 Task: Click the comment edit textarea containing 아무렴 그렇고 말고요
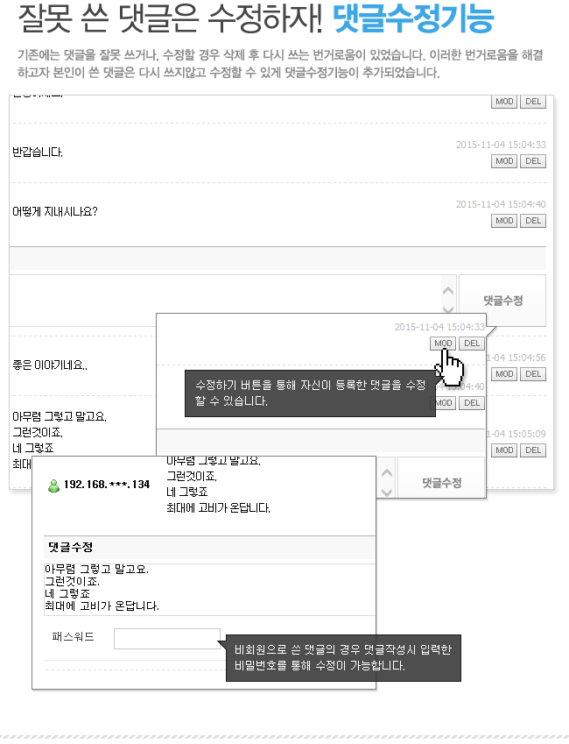point(209,589)
